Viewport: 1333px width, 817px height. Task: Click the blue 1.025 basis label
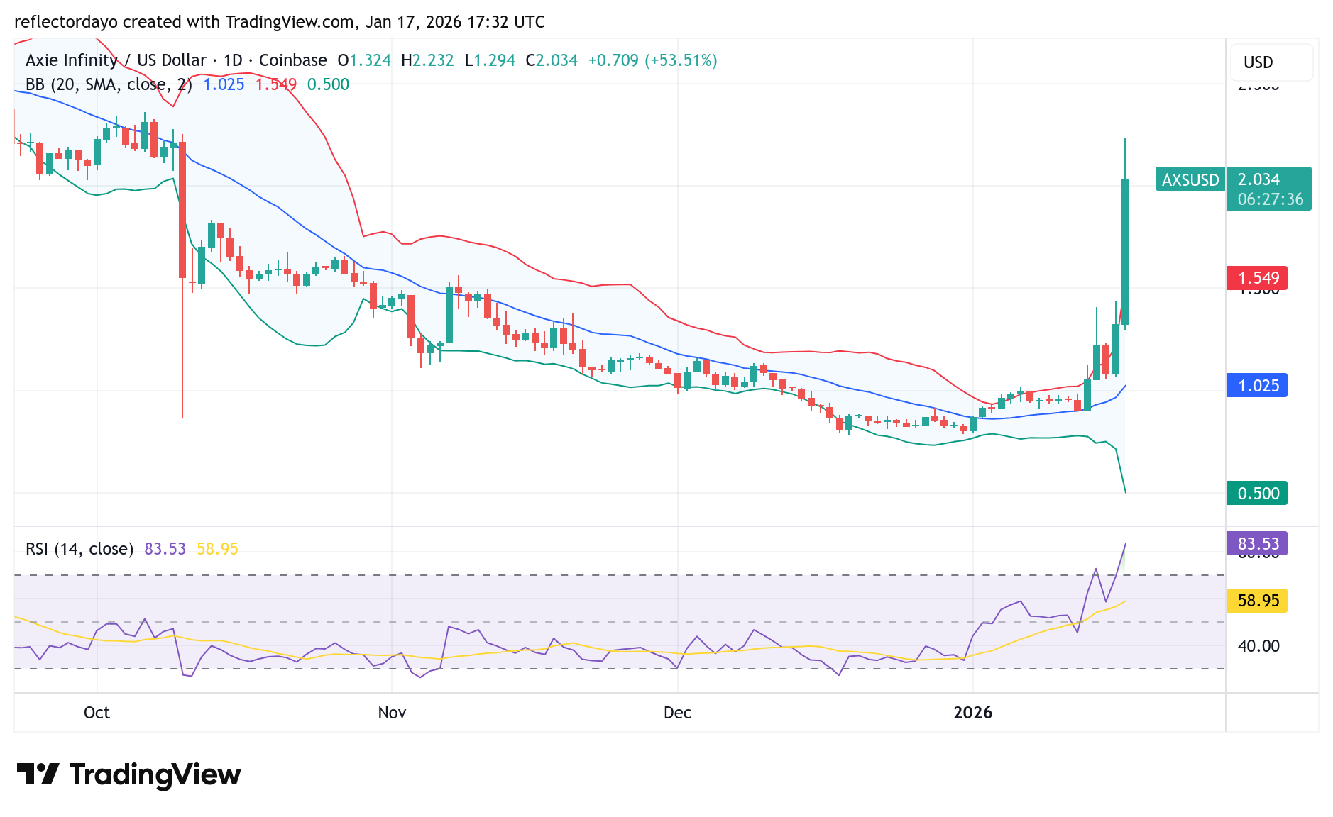pos(1257,386)
